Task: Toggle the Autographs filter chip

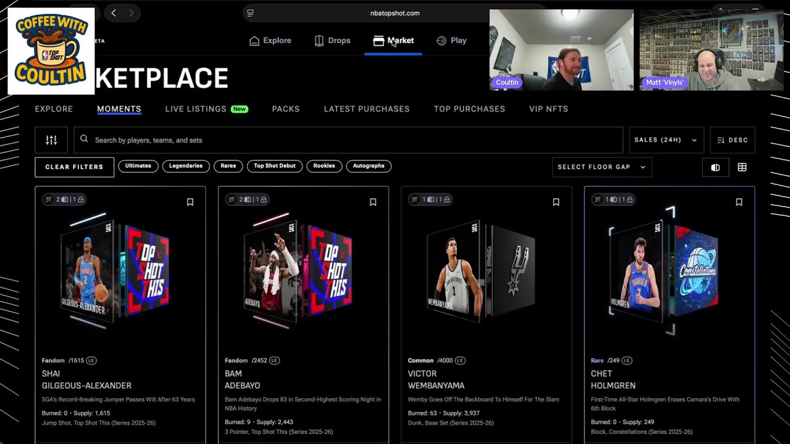Action: pos(368,166)
